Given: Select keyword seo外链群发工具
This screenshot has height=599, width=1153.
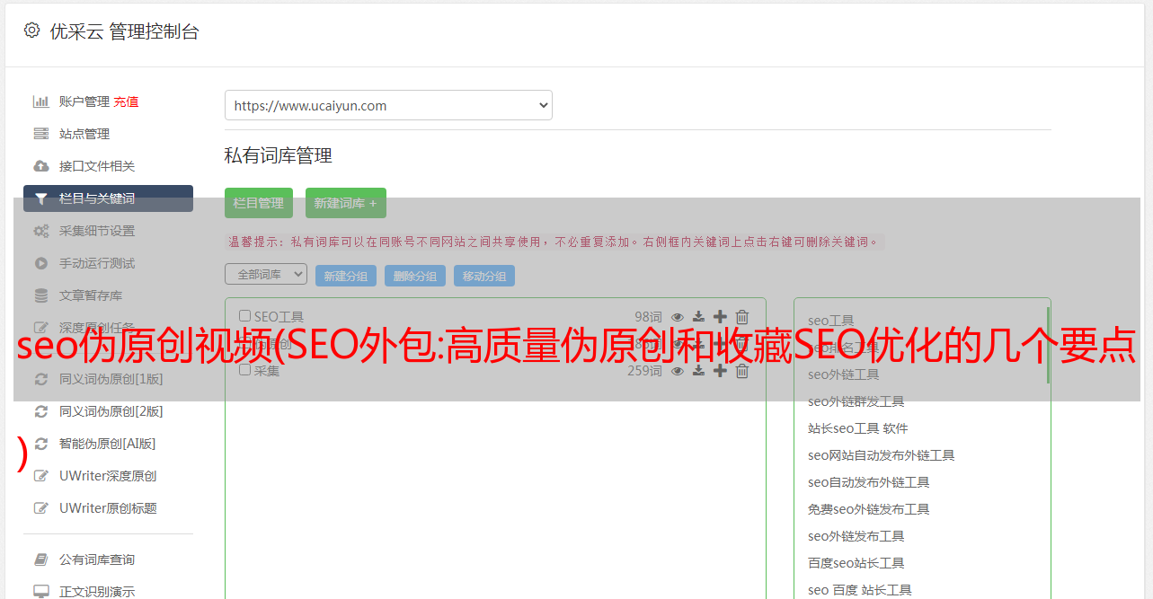Looking at the screenshot, I should [x=856, y=401].
